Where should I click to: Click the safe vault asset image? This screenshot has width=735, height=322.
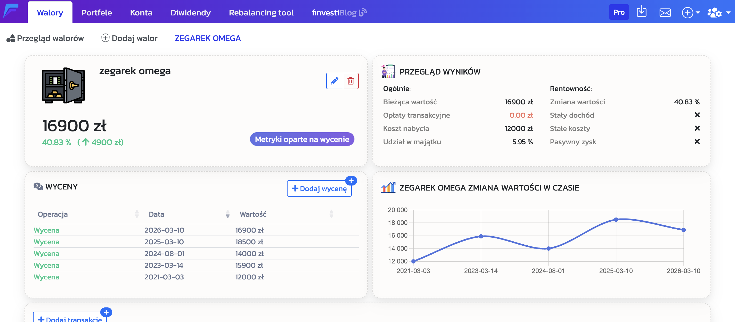tap(63, 85)
